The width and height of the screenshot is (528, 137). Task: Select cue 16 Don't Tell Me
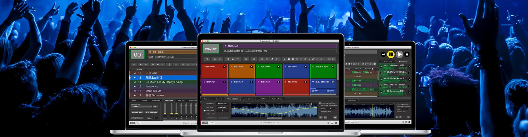coord(163,91)
